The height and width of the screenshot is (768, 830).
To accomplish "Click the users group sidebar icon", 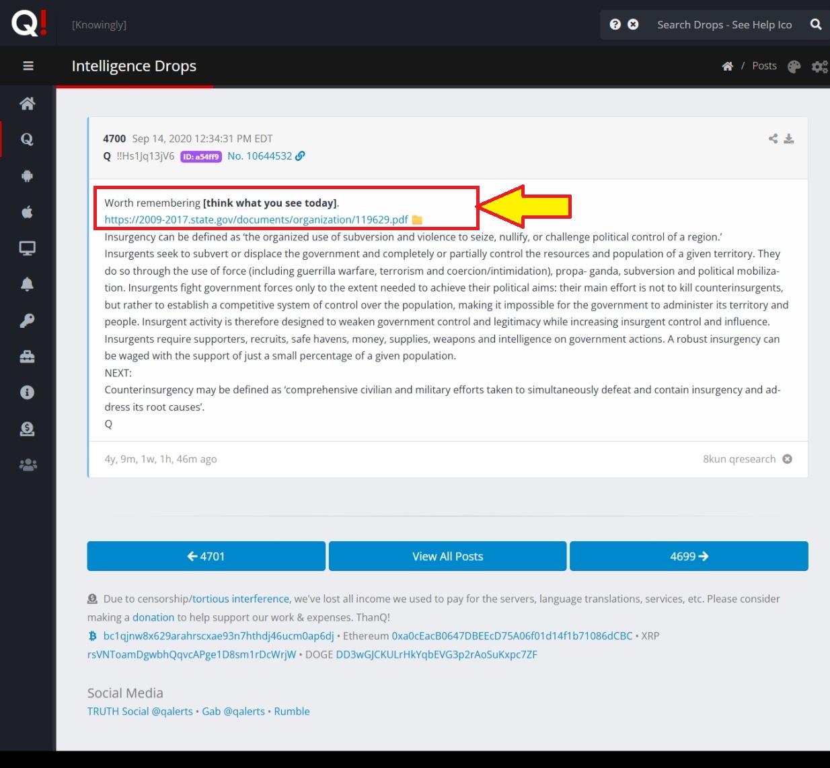I will coord(28,465).
